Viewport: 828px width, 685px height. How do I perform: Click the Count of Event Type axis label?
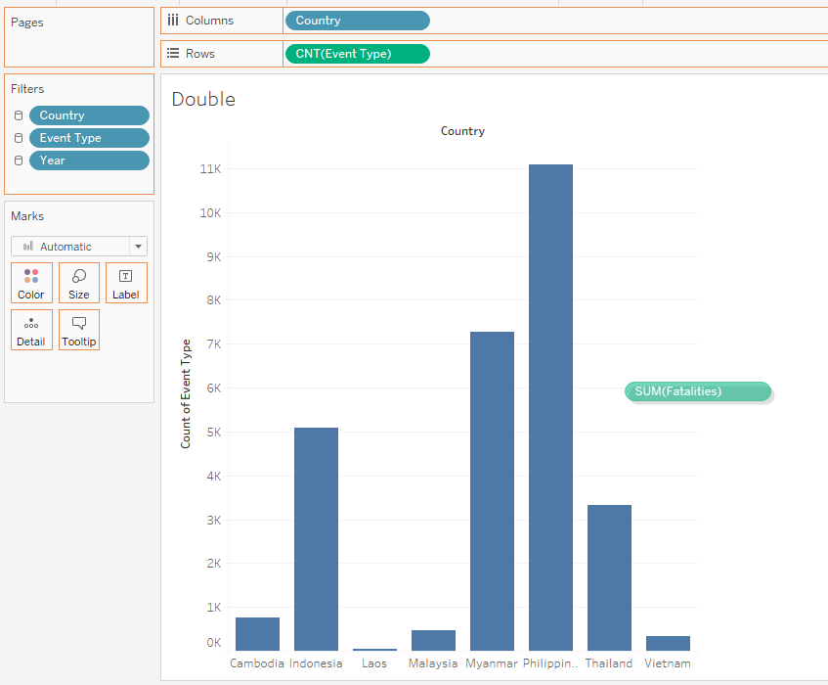pyautogui.click(x=186, y=393)
